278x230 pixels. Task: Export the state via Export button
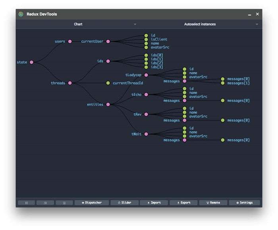pyautogui.click(x=183, y=203)
